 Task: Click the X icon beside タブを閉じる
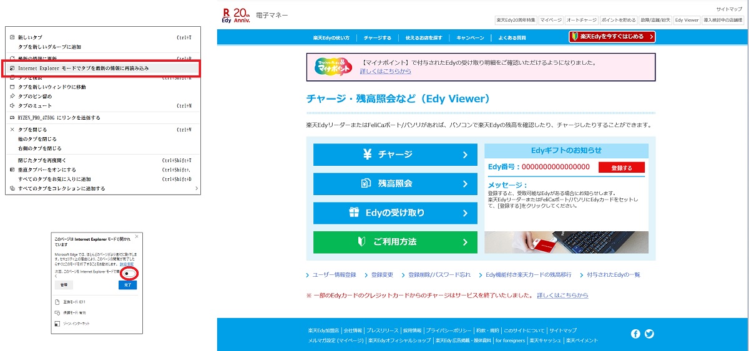coord(12,130)
